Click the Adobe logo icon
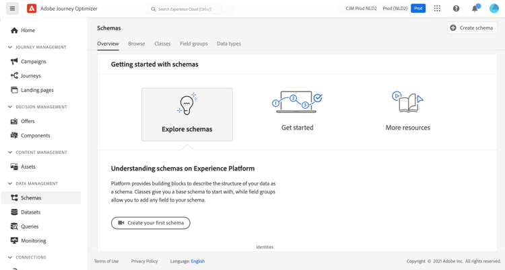Screen dimensions: 505x270 click(x=32, y=9)
